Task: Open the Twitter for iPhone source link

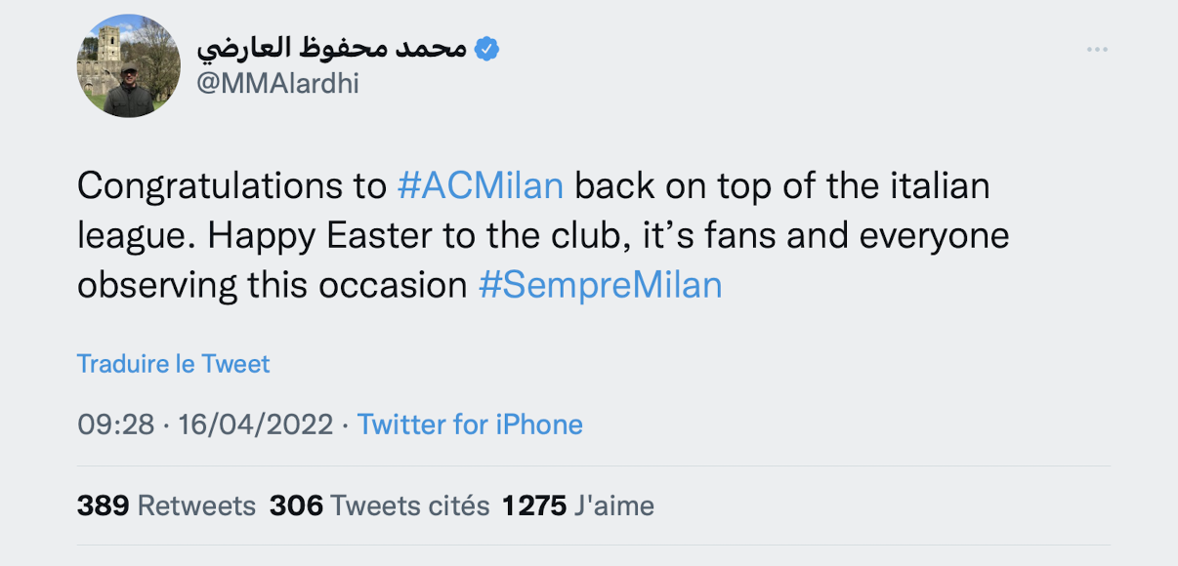Action: point(470,424)
